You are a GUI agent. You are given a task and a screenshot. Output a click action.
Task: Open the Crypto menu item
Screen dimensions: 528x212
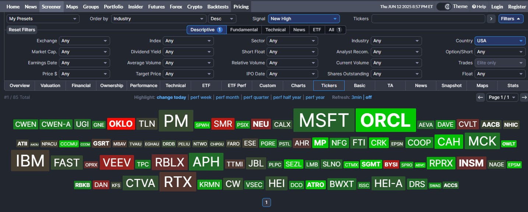click(195, 7)
